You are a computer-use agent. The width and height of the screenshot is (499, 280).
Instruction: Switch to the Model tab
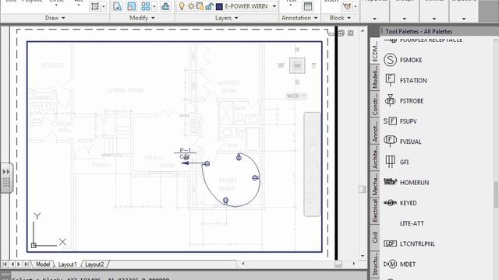click(43, 264)
